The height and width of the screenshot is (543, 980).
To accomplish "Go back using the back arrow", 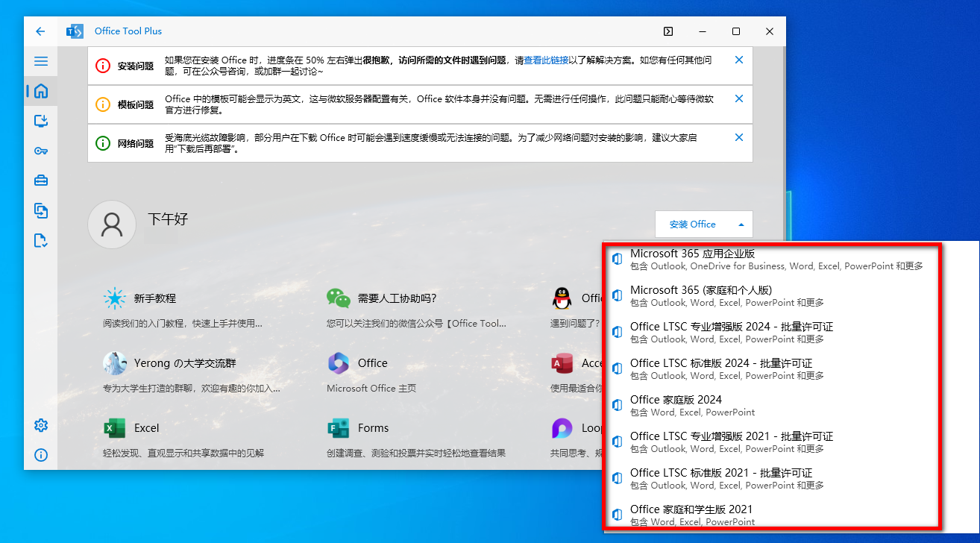I will (40, 31).
